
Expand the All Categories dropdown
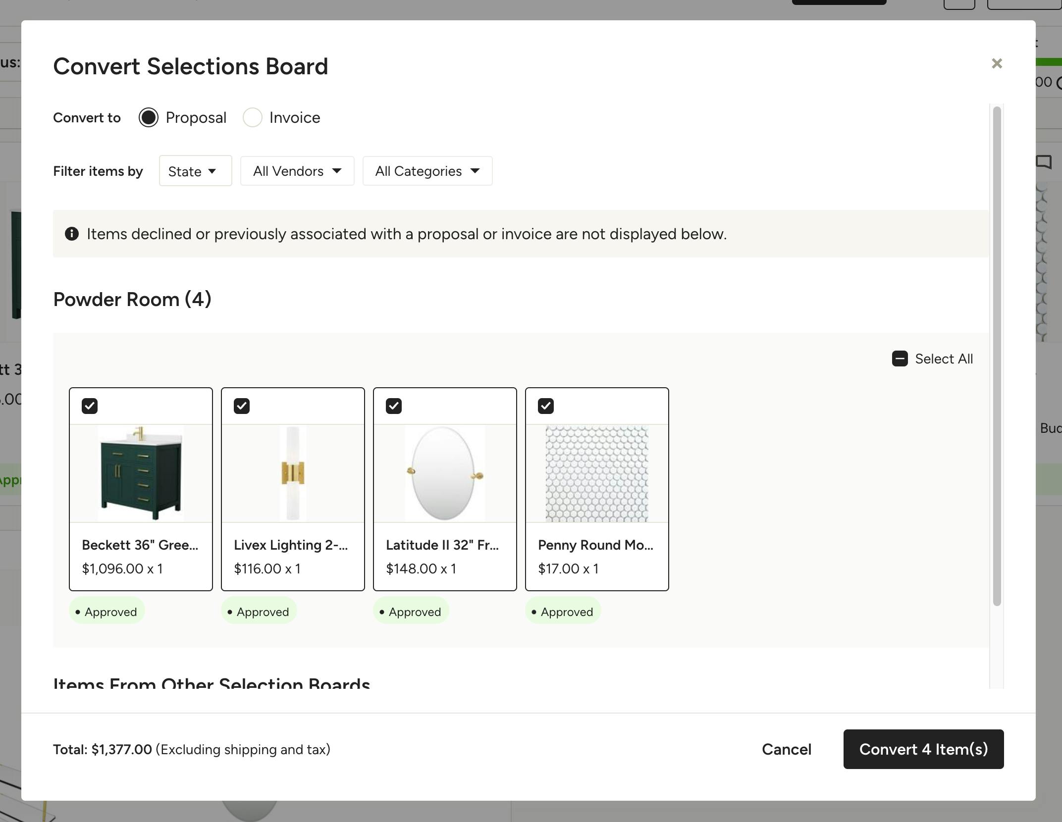tap(427, 171)
